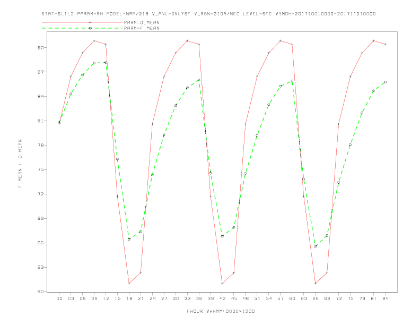This screenshot has width=420, height=325.
Task: Click x-axis tick label 33
Action: [187, 298]
